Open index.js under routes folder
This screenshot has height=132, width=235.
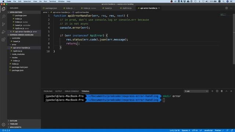coord(16,61)
